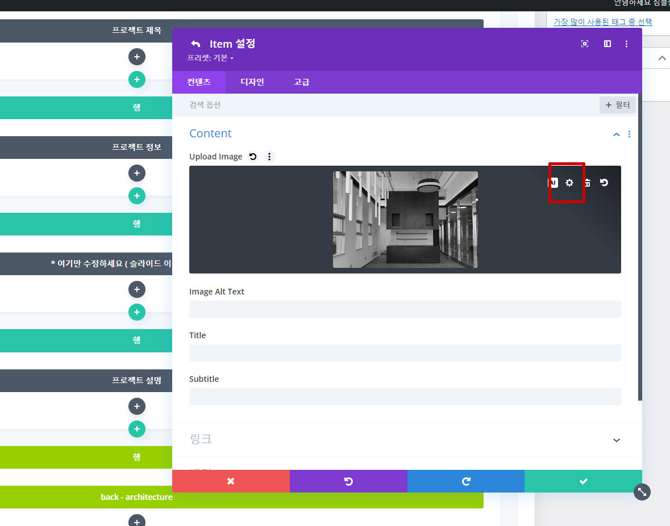Image resolution: width=670 pixels, height=526 pixels.
Task: Add row under 프로젝트 설명 with teal plus
Action: coord(137,429)
